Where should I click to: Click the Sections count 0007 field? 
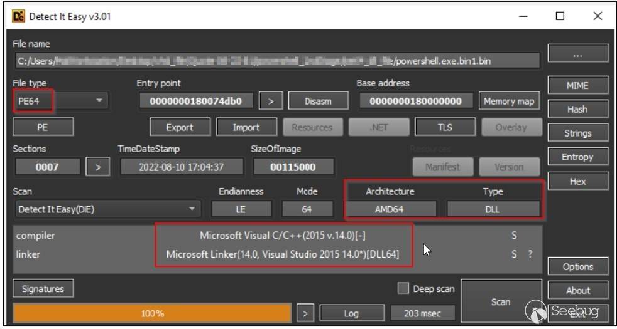[47, 167]
